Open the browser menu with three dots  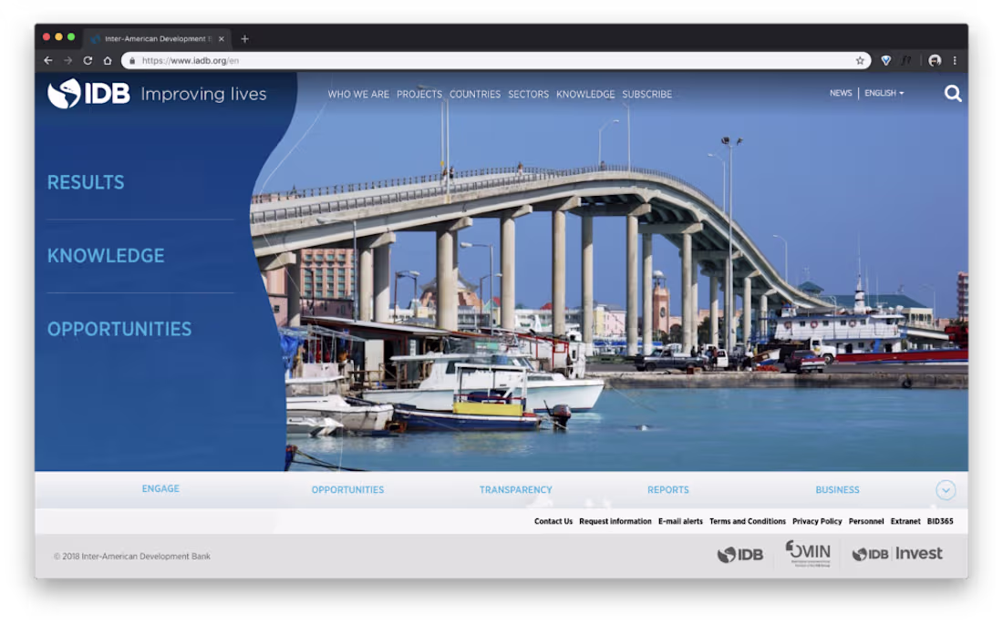coord(955,59)
